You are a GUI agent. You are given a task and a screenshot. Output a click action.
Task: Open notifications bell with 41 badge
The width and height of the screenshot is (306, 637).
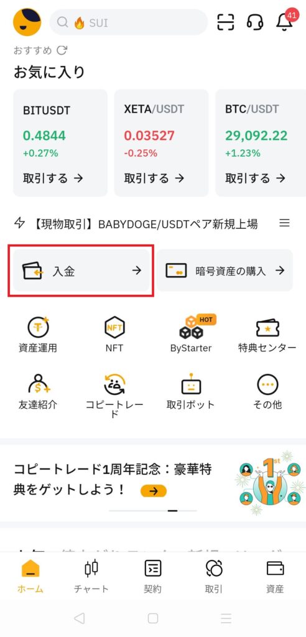(285, 21)
